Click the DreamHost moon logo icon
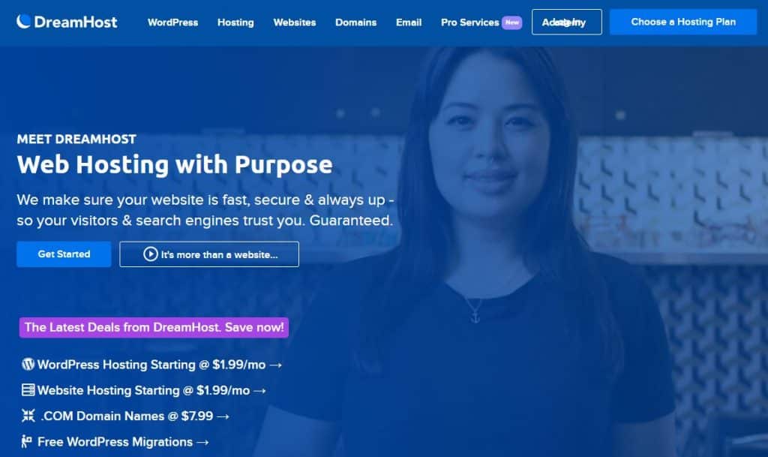 click(23, 22)
